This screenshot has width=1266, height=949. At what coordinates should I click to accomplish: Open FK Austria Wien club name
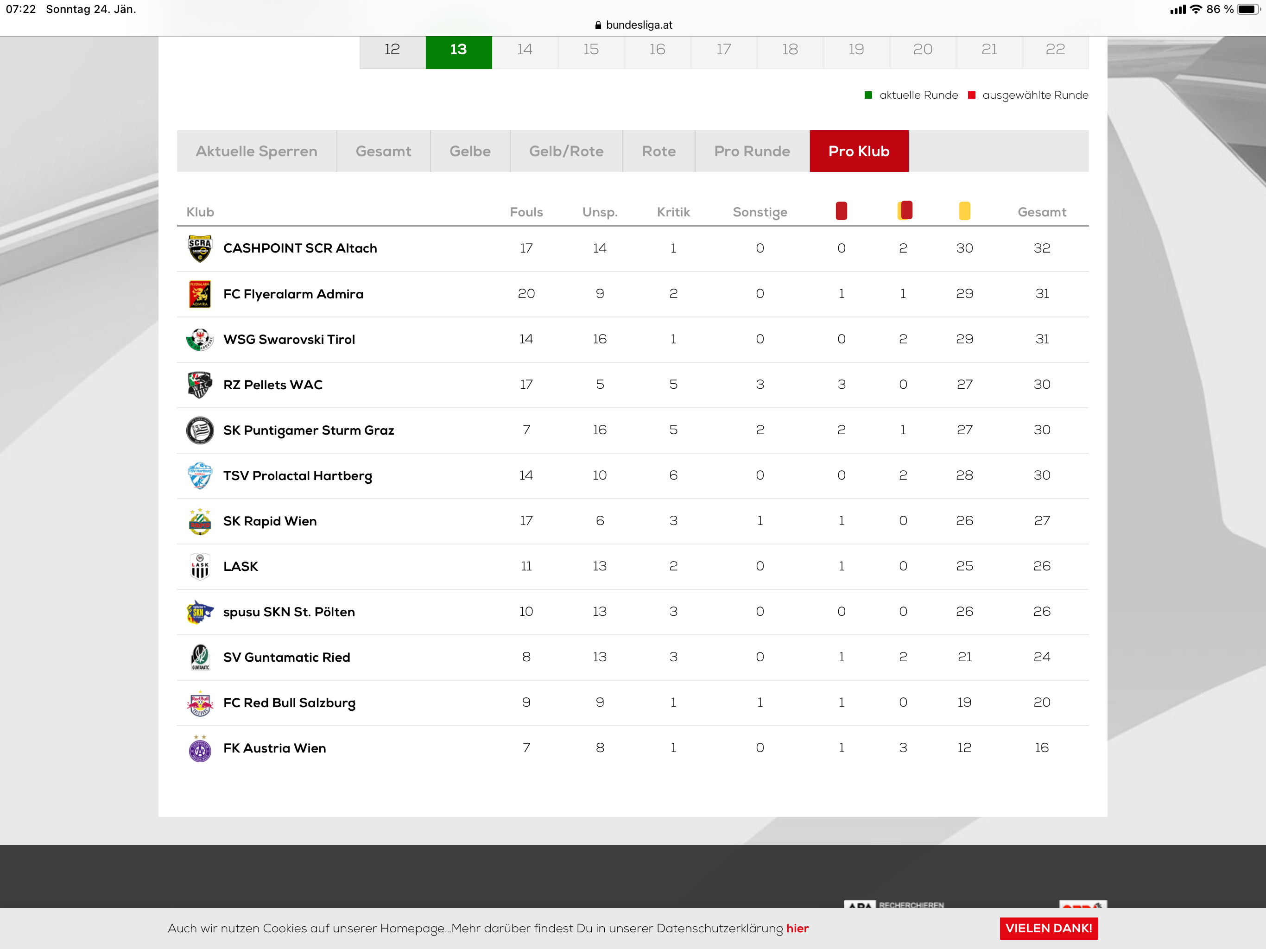tap(275, 748)
